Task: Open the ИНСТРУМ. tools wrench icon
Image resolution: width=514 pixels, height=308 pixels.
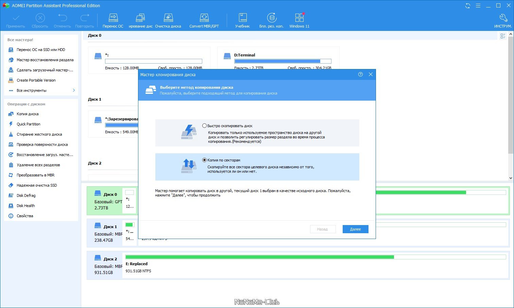Action: [x=503, y=18]
